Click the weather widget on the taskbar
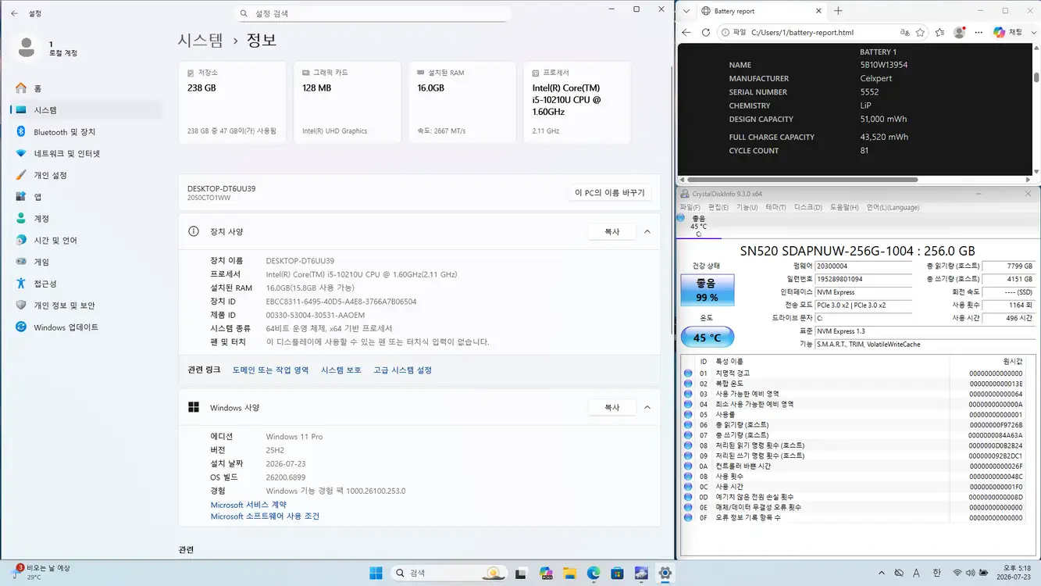The width and height of the screenshot is (1041, 586). coord(41,573)
